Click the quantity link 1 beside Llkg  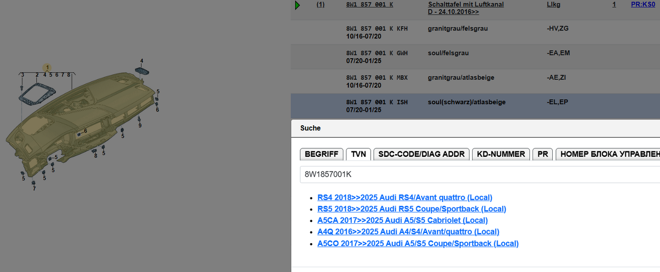[614, 5]
